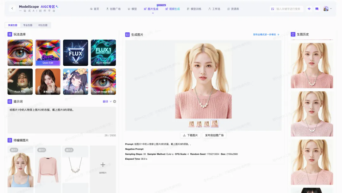Click the back arrow beside ModelScope logo

coord(12,9)
